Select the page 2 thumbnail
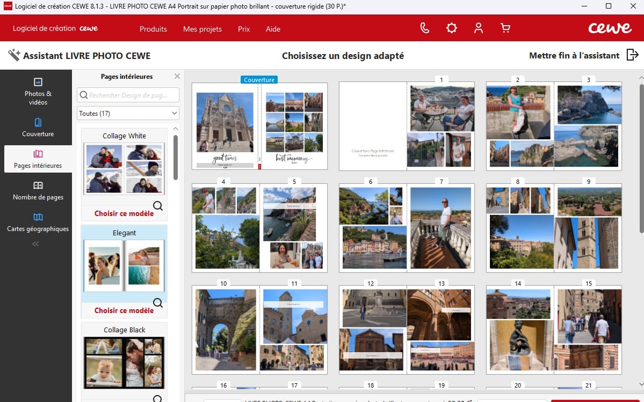The width and height of the screenshot is (644, 402). pos(520,126)
